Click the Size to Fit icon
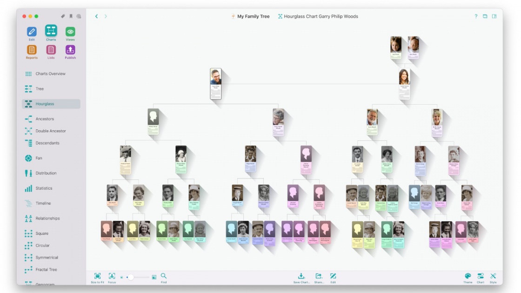 [x=97, y=276]
